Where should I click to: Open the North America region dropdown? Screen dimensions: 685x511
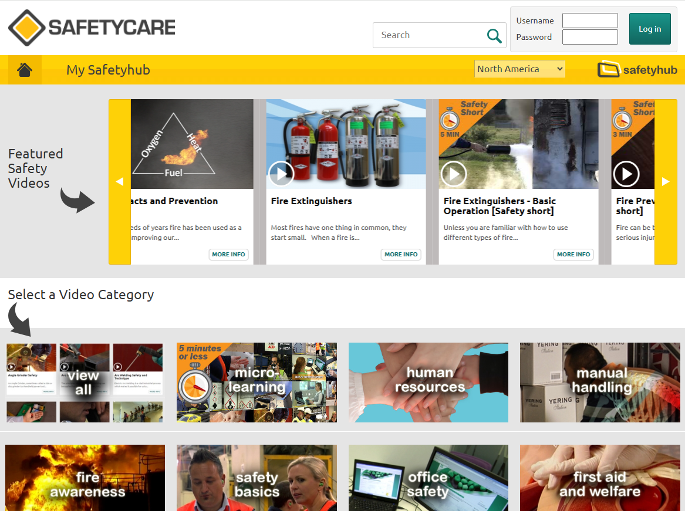tap(519, 69)
